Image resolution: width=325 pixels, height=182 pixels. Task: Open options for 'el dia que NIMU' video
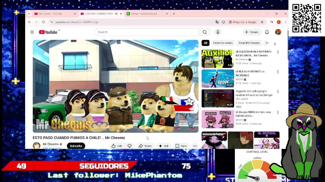click(278, 112)
